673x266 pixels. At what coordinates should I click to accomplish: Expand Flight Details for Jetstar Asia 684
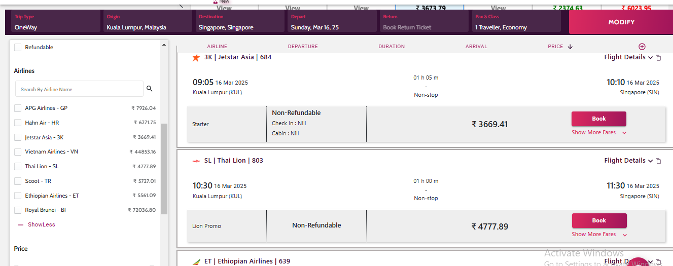coord(628,57)
